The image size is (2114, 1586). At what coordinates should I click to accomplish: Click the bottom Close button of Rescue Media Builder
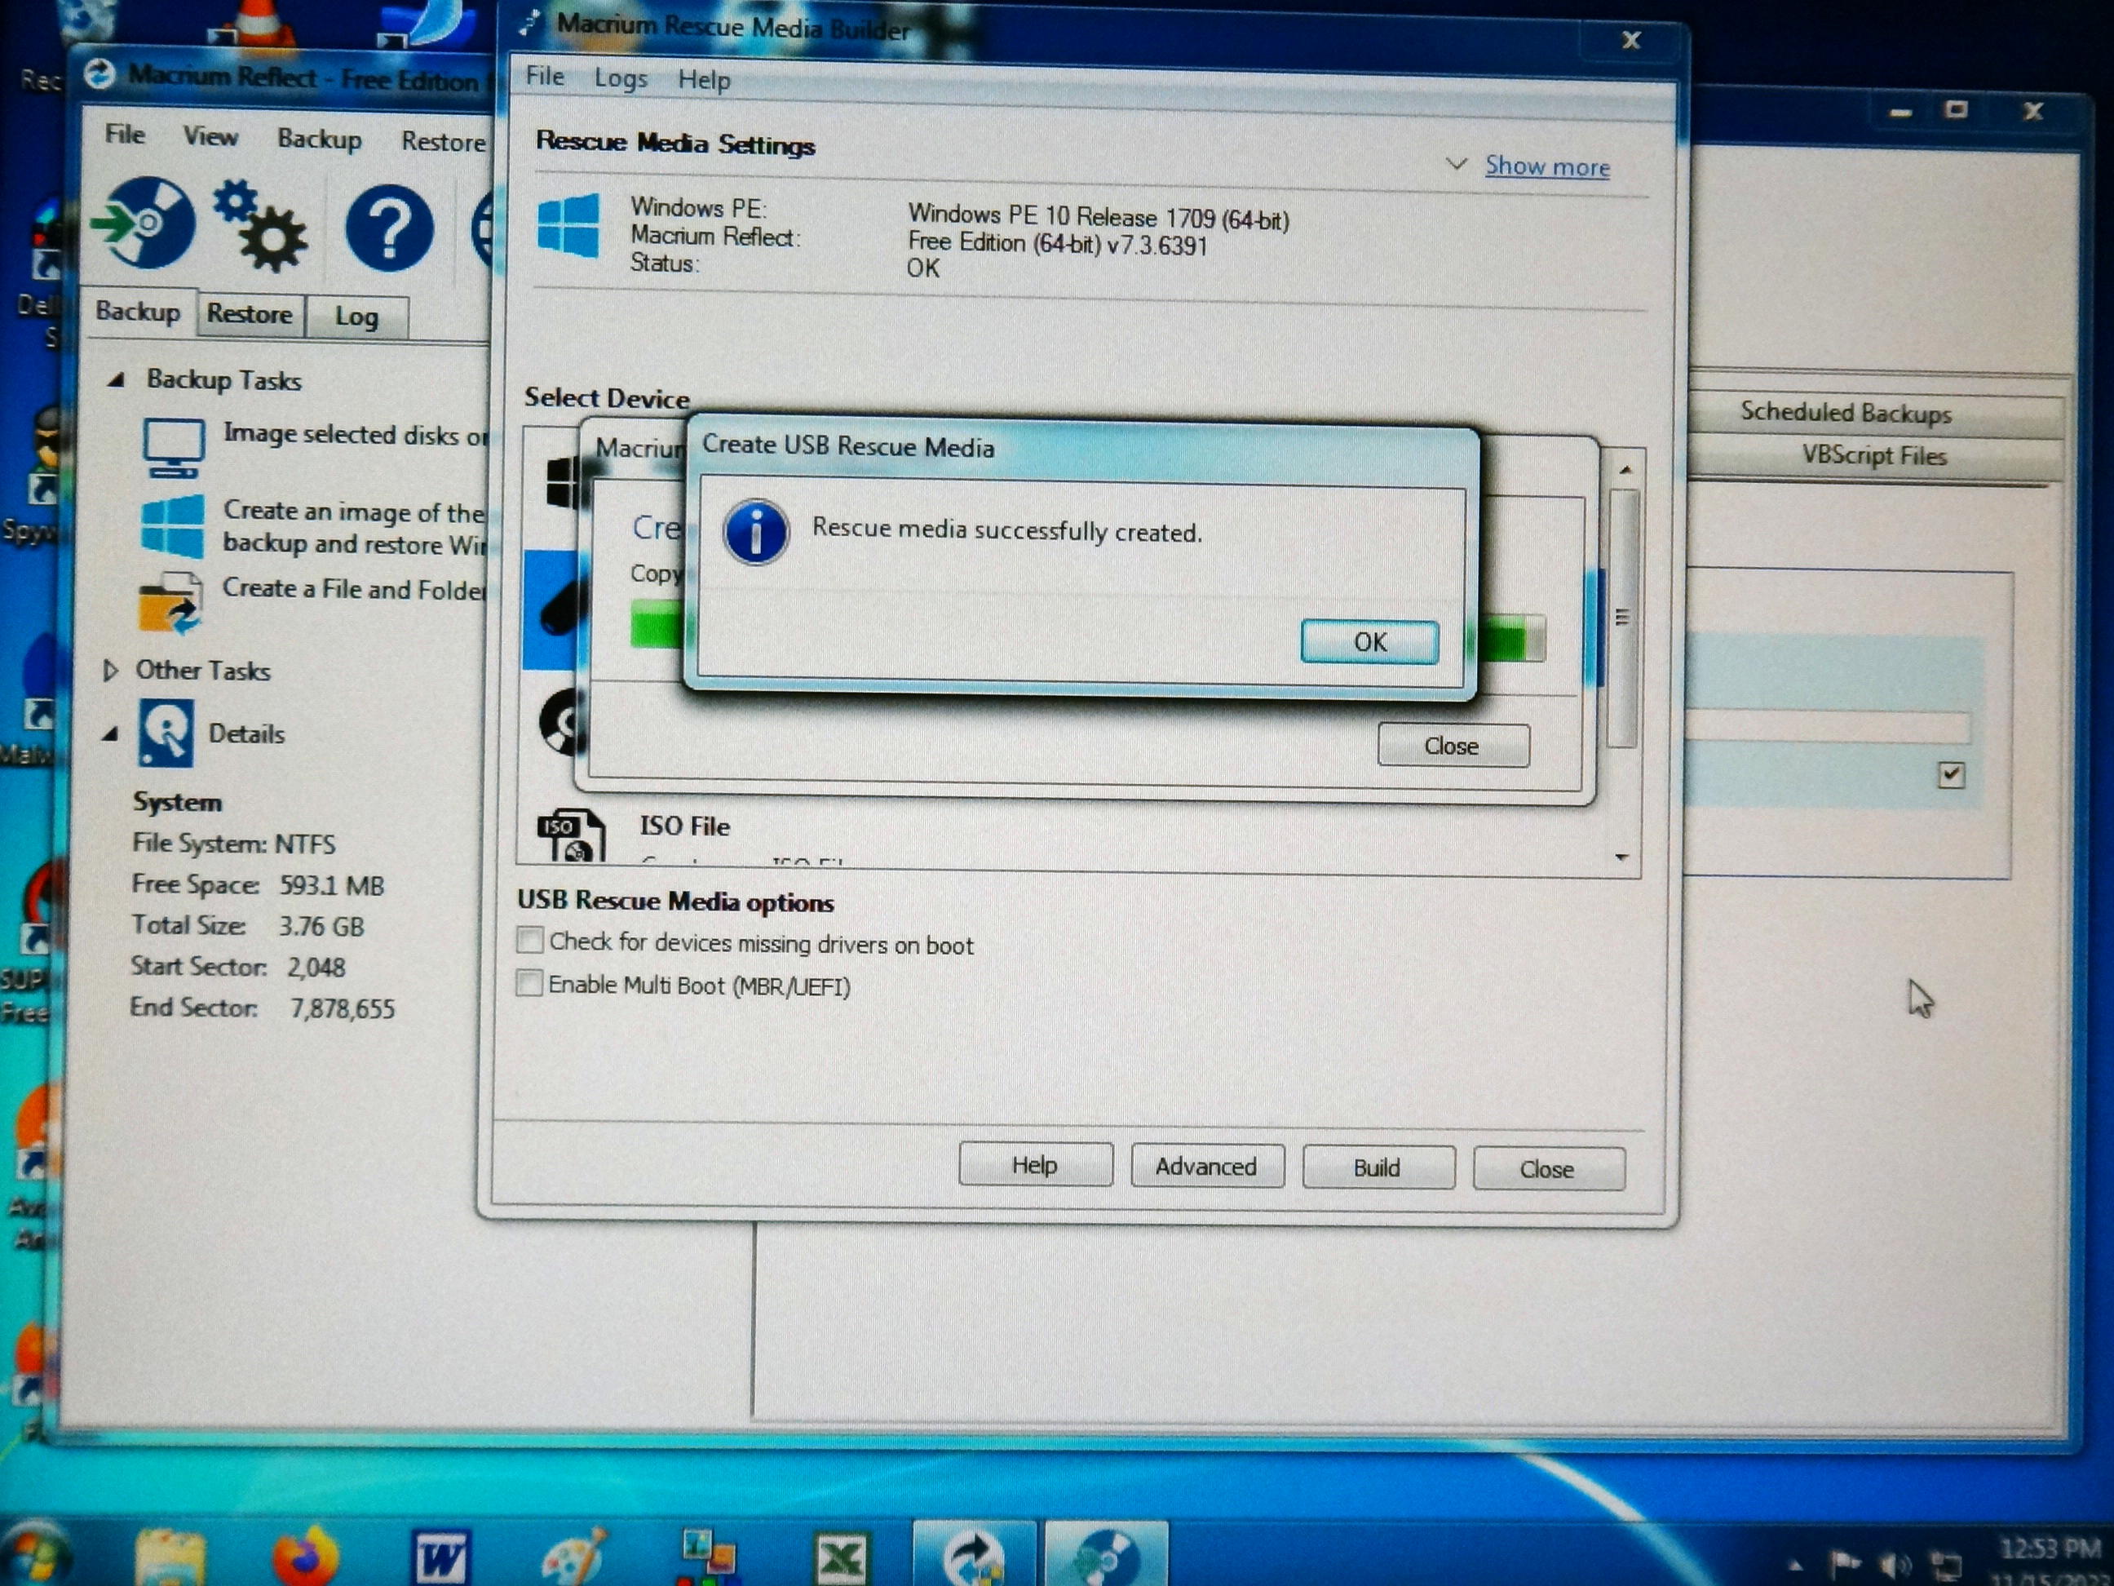click(1548, 1168)
